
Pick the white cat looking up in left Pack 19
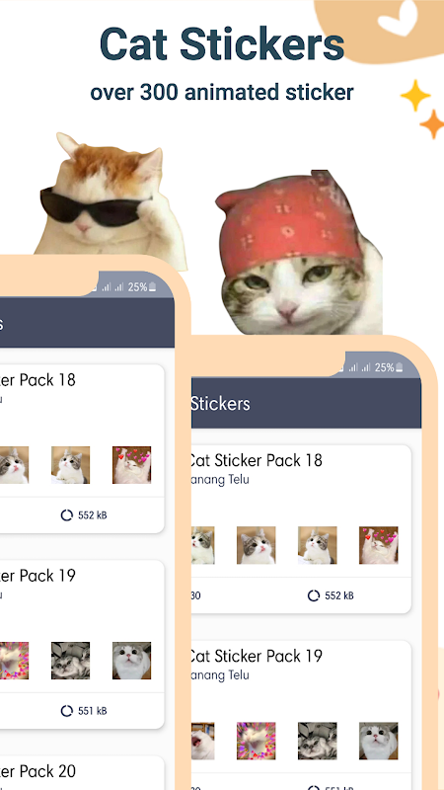point(131,661)
